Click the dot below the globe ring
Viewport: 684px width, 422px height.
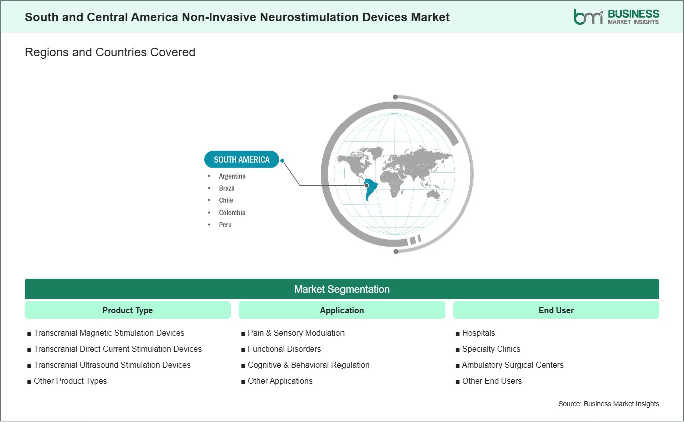click(x=396, y=251)
